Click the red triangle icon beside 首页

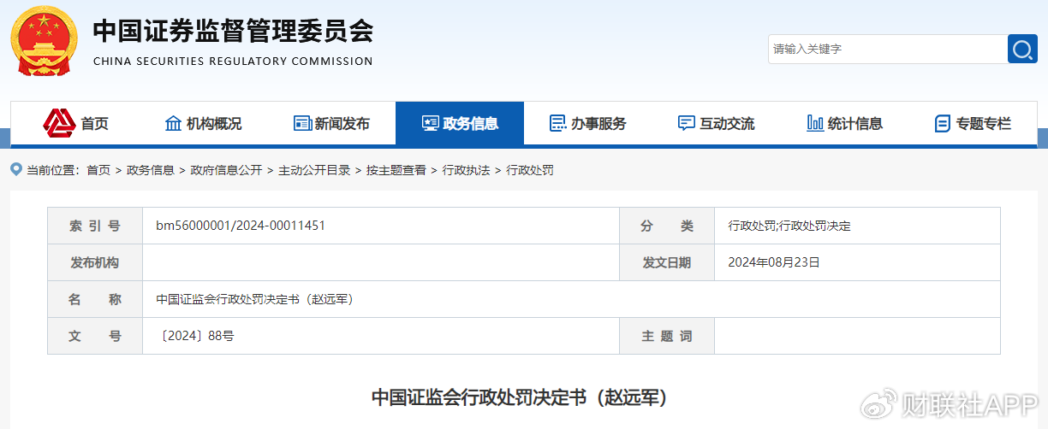60,124
